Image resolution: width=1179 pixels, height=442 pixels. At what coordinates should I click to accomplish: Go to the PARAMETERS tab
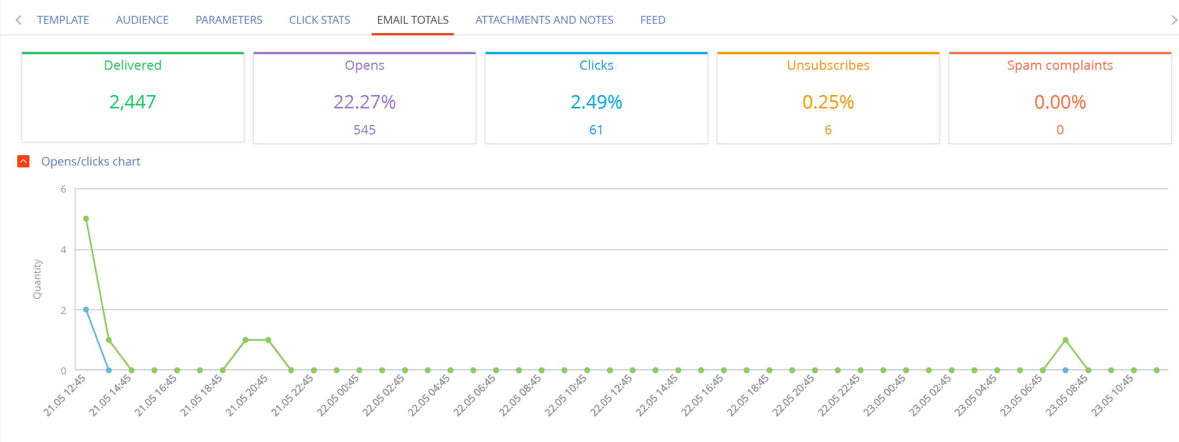(229, 20)
